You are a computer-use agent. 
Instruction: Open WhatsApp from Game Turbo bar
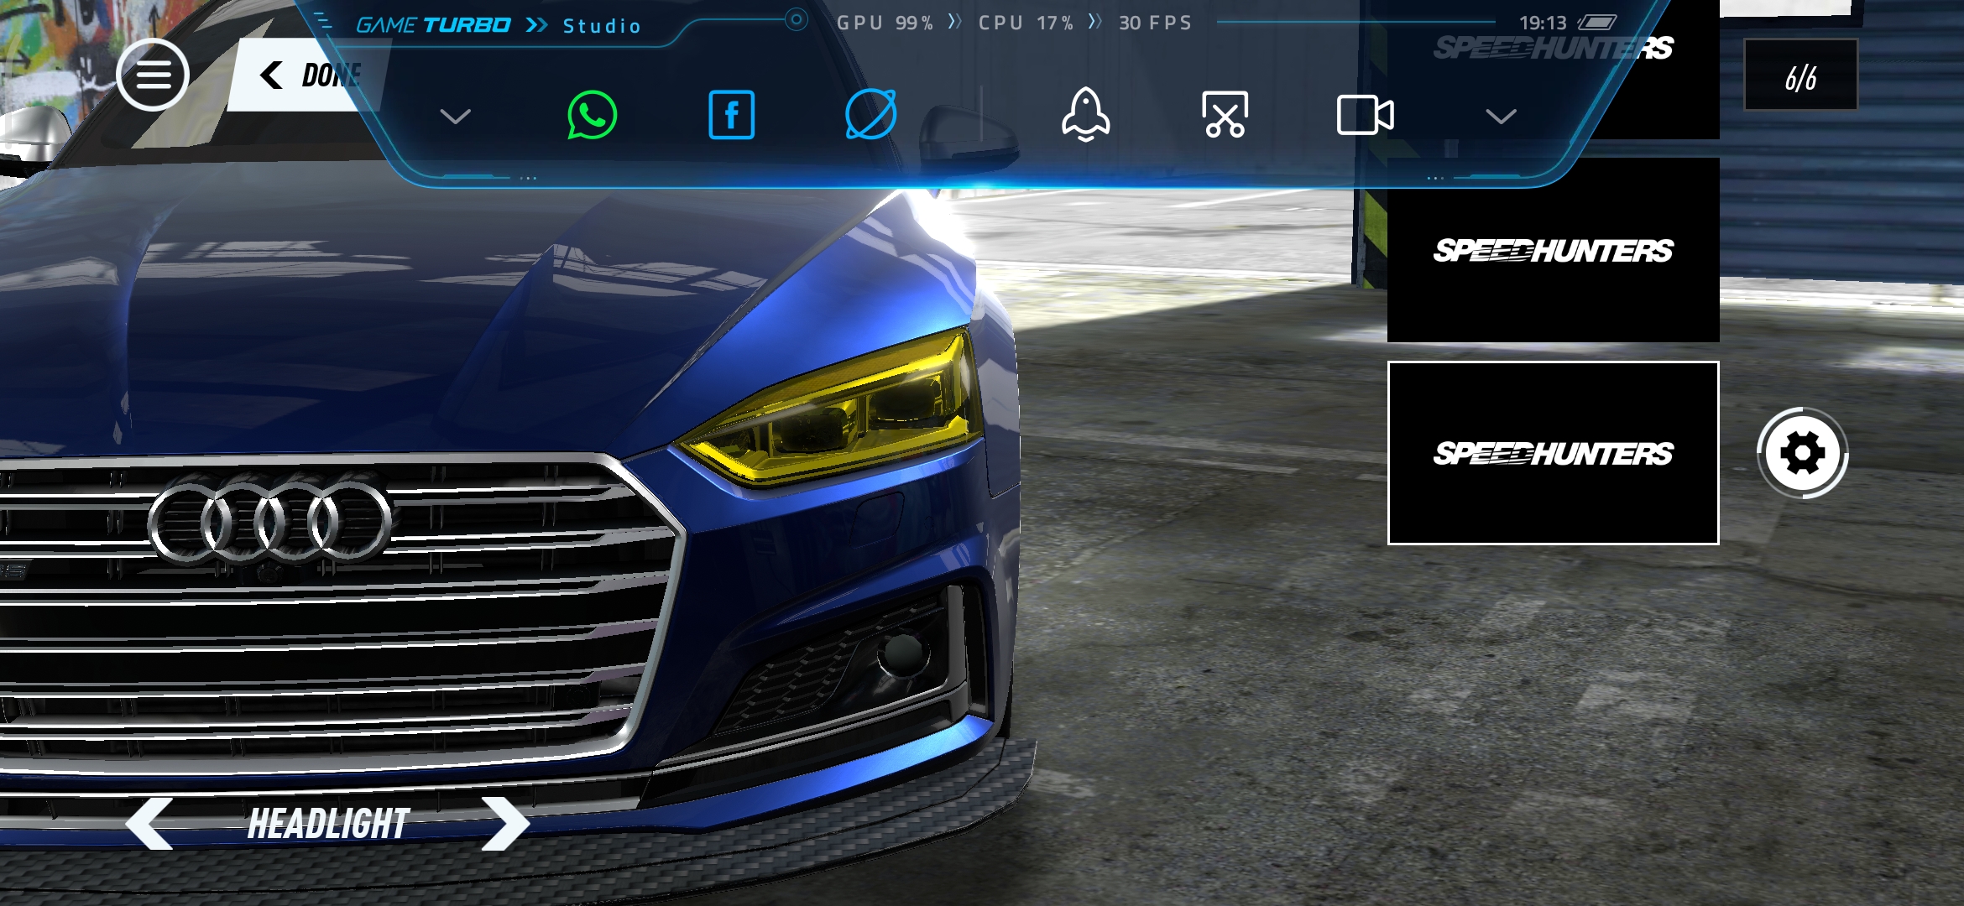pos(592,115)
